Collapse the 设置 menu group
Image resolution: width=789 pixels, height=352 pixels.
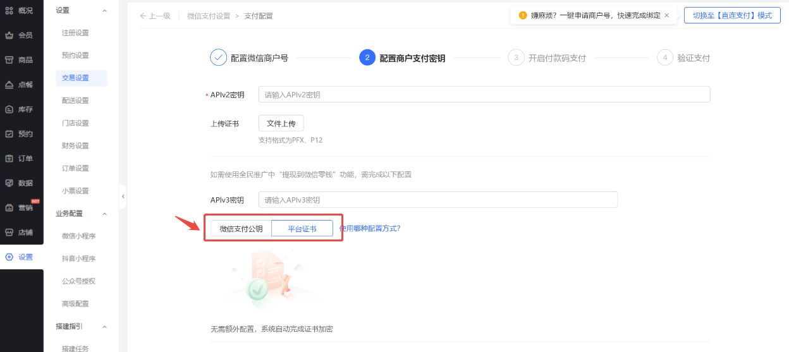click(x=104, y=11)
